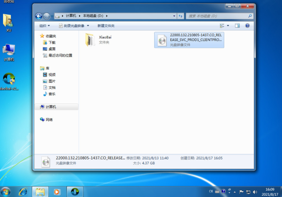282x197 pixels.
Task: Open the XiaoBai folder
Action: 90,40
